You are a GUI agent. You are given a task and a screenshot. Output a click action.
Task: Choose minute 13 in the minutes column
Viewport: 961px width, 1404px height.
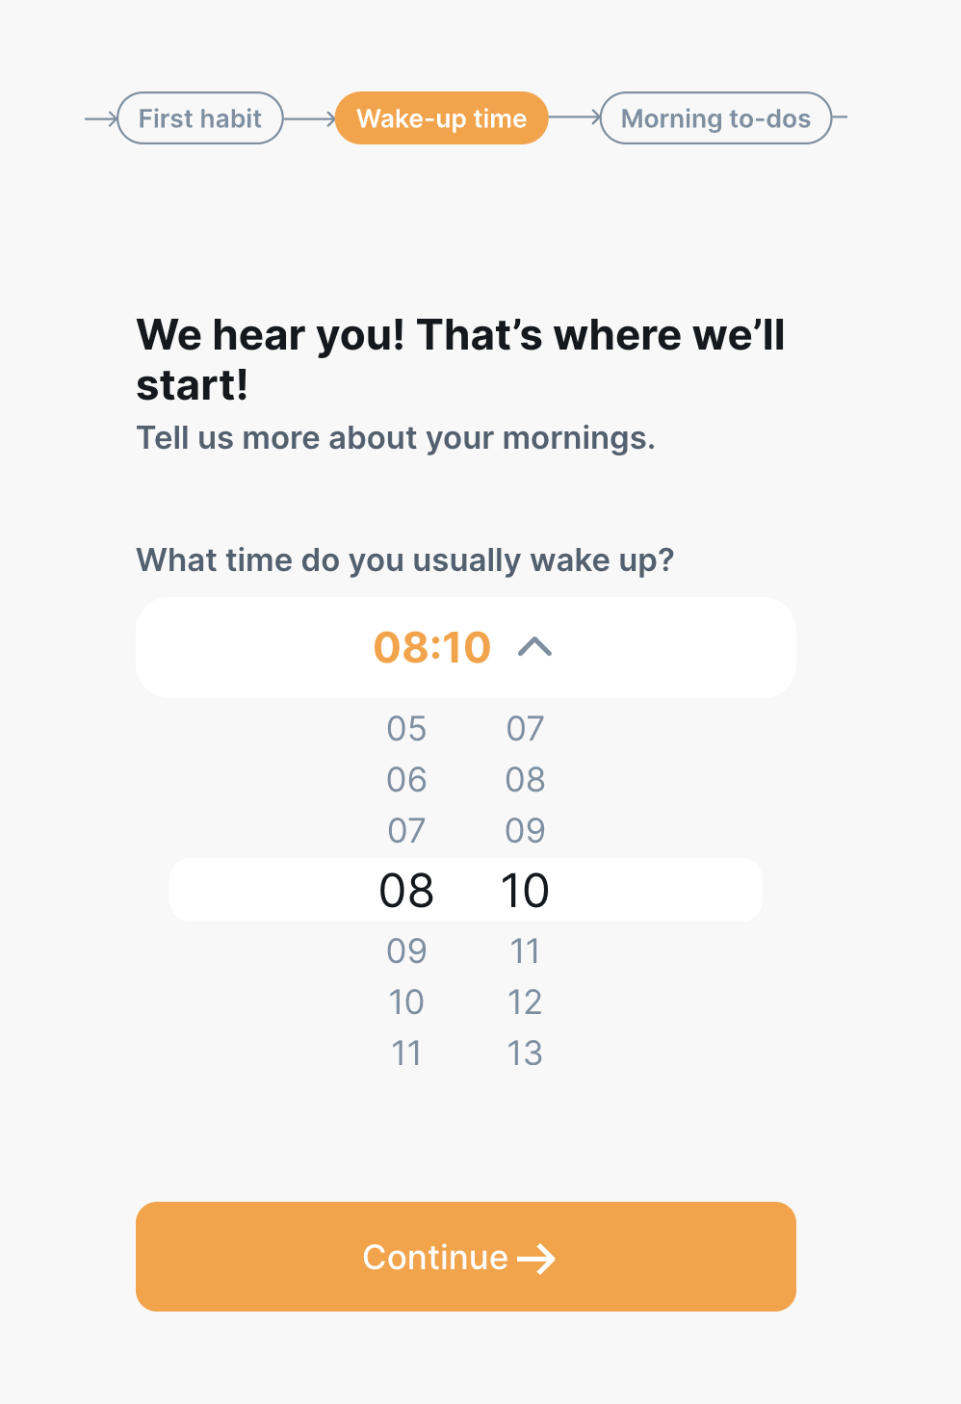point(525,1053)
